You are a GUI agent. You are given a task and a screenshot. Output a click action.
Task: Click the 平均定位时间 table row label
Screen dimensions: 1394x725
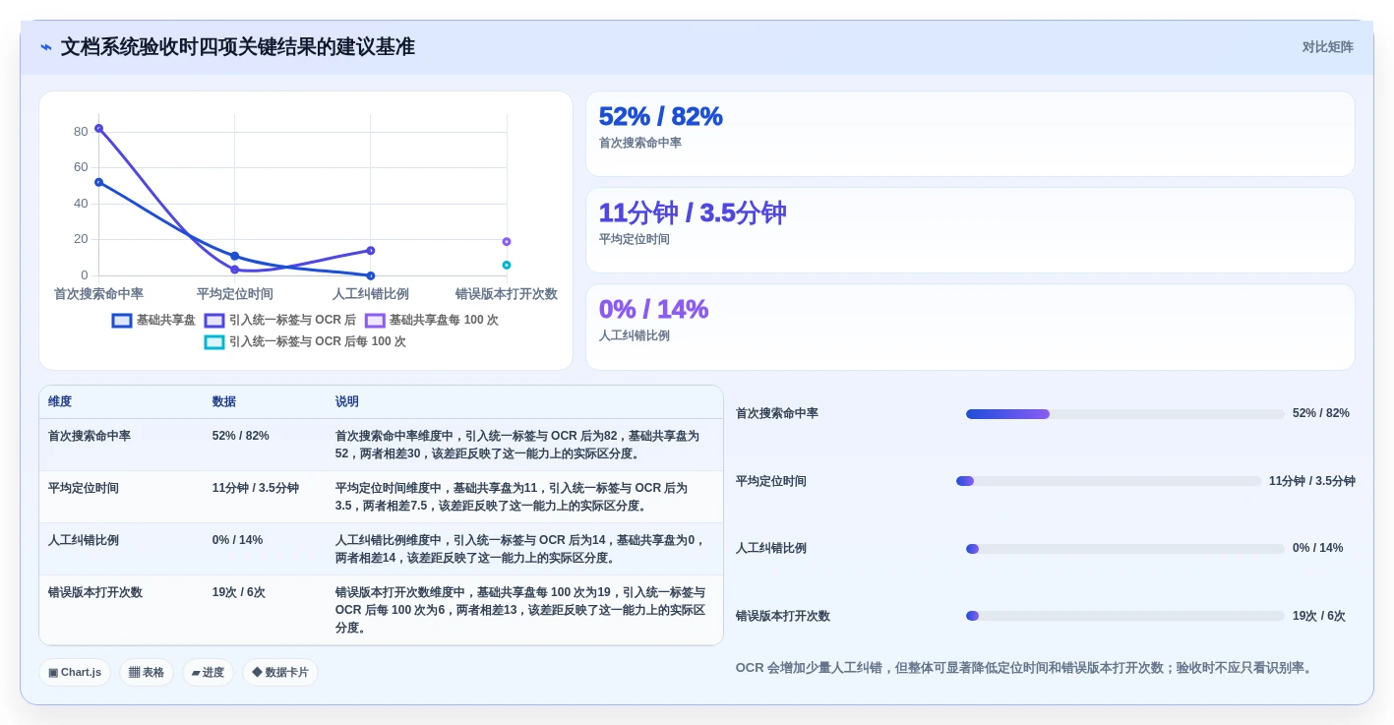tap(84, 488)
